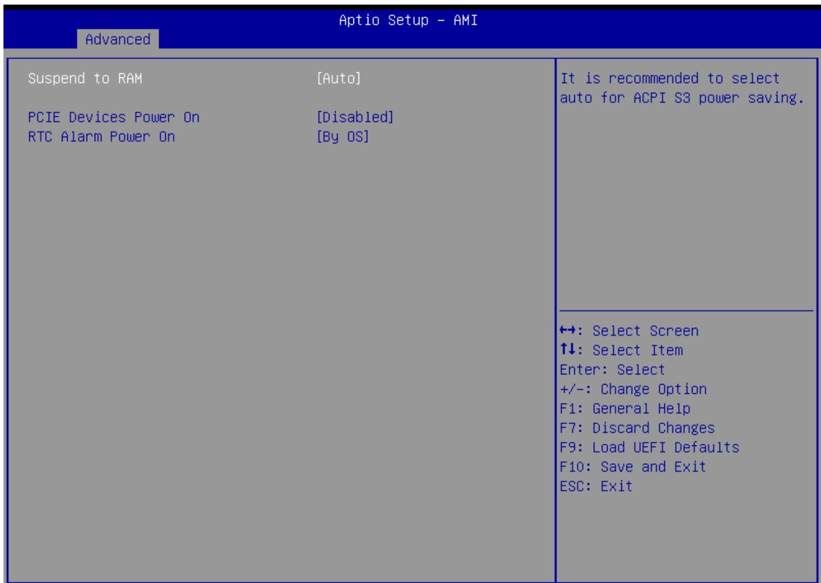Click 'F1: General Help' in the legend
The height and width of the screenshot is (583, 821).
click(625, 409)
